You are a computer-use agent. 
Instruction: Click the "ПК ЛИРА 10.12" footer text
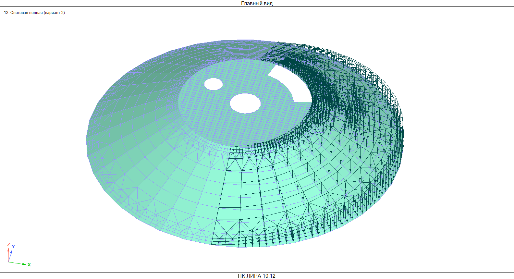tap(257, 276)
